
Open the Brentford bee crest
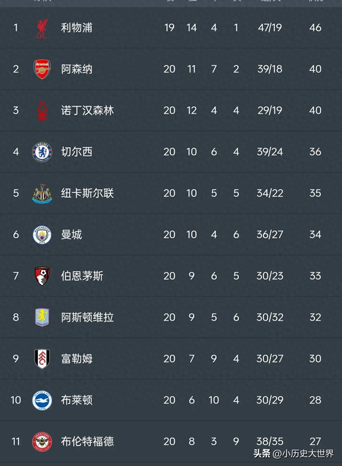pos(42,441)
